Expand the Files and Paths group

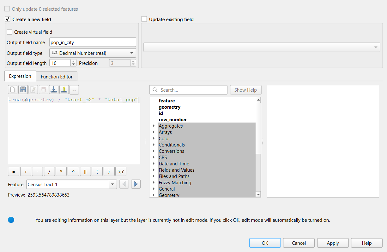[x=154, y=176]
